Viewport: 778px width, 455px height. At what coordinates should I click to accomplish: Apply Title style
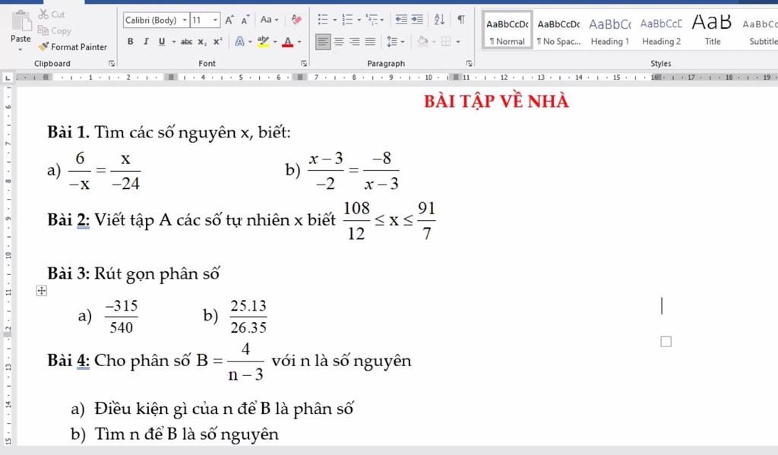(712, 30)
